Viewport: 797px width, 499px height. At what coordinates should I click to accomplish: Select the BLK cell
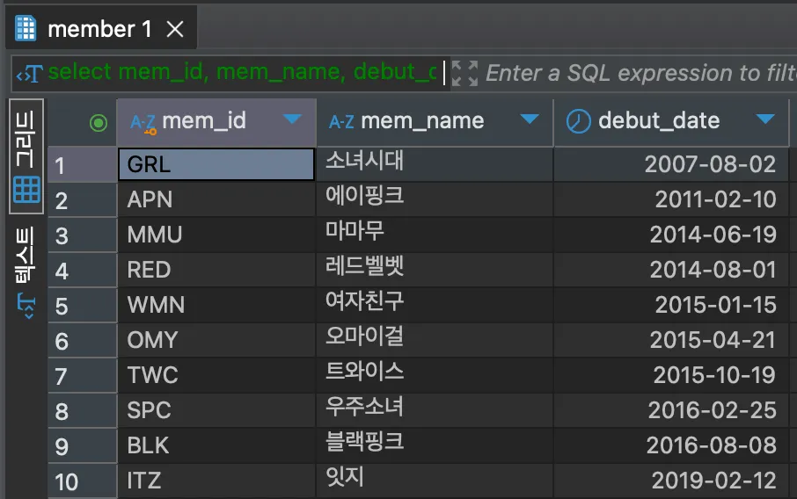coord(216,445)
